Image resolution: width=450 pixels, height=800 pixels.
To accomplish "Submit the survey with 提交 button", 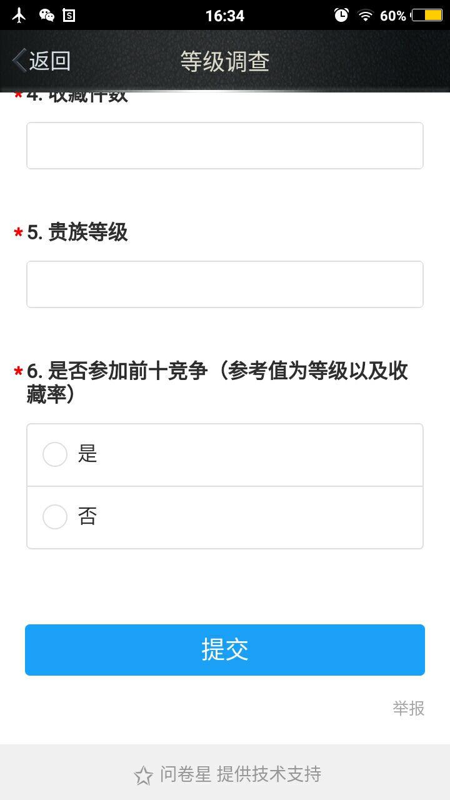I will tap(225, 650).
